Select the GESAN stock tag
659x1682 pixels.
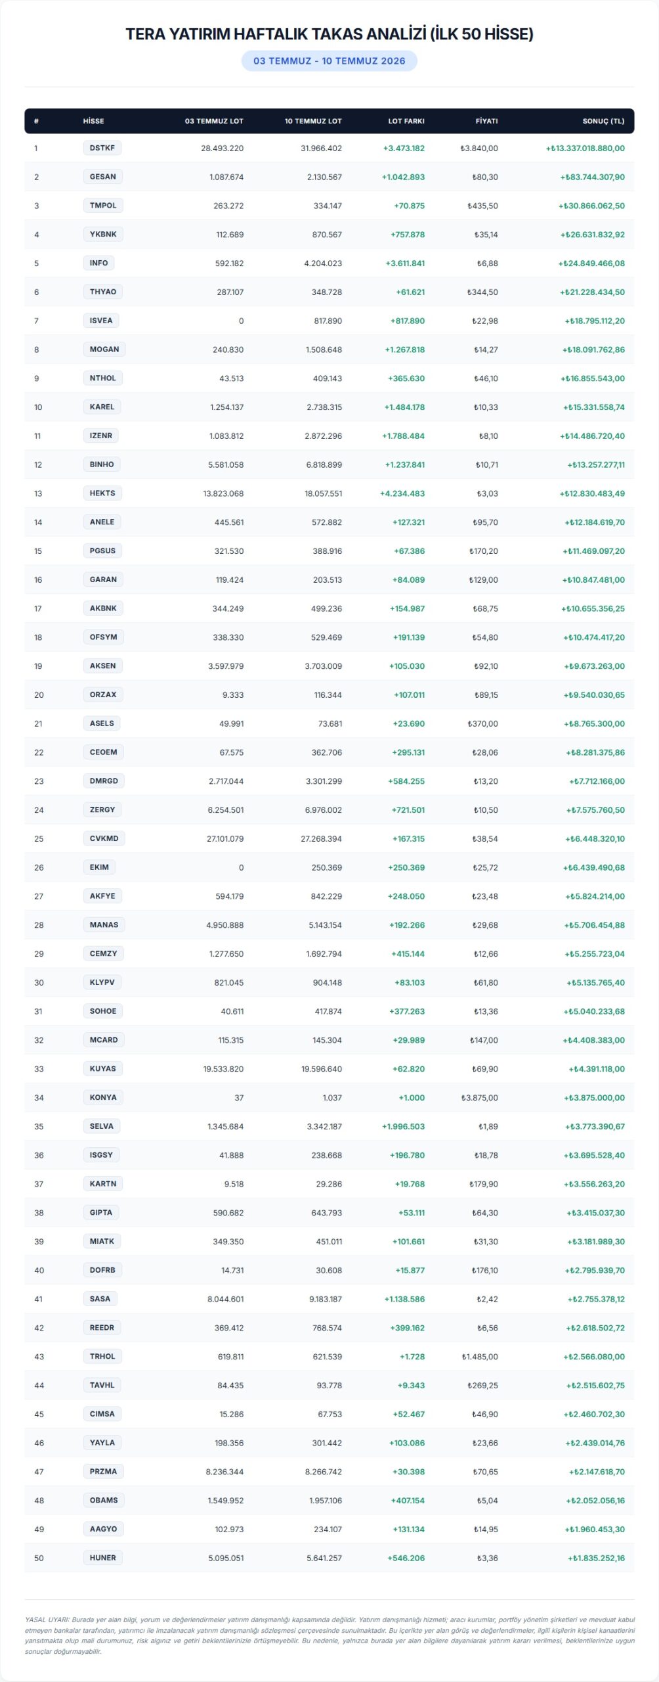[x=103, y=177]
